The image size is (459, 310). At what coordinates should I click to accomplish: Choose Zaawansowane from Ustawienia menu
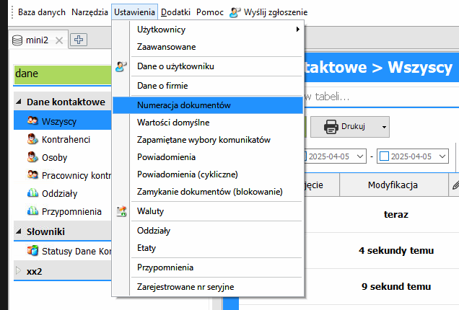(x=208, y=47)
